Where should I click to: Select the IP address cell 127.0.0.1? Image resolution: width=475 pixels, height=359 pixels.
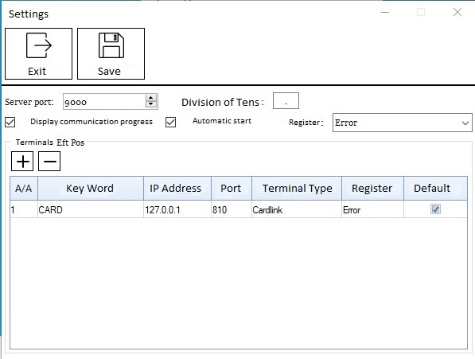(177, 209)
